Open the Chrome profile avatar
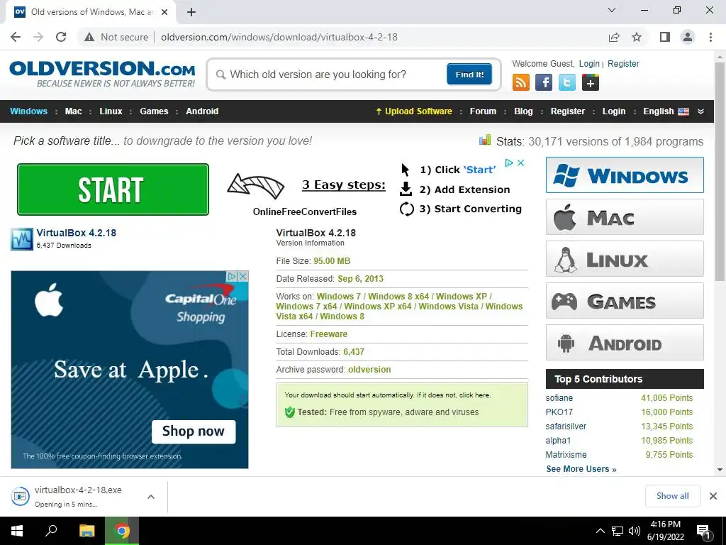Screen dimensions: 726x545 [688, 37]
